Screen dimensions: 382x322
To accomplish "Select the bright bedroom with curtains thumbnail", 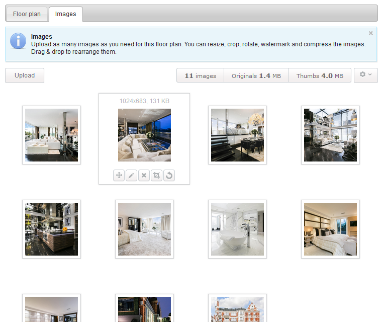I will point(144,229).
